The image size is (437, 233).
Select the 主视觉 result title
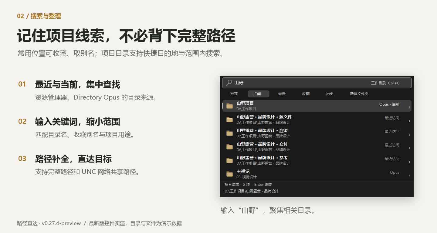pyautogui.click(x=243, y=172)
